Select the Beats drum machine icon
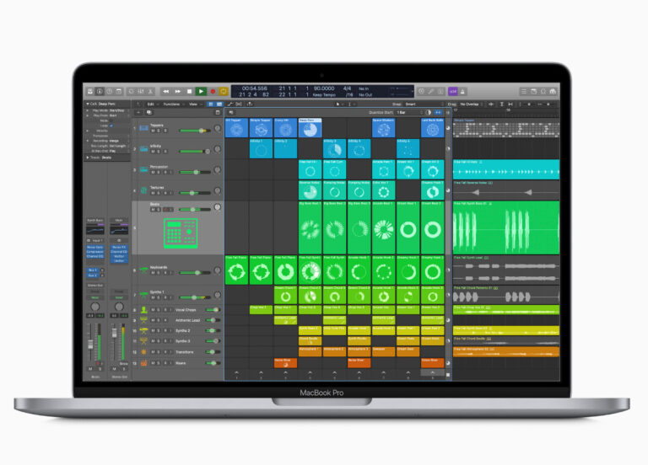648x465 pixels. [181, 232]
